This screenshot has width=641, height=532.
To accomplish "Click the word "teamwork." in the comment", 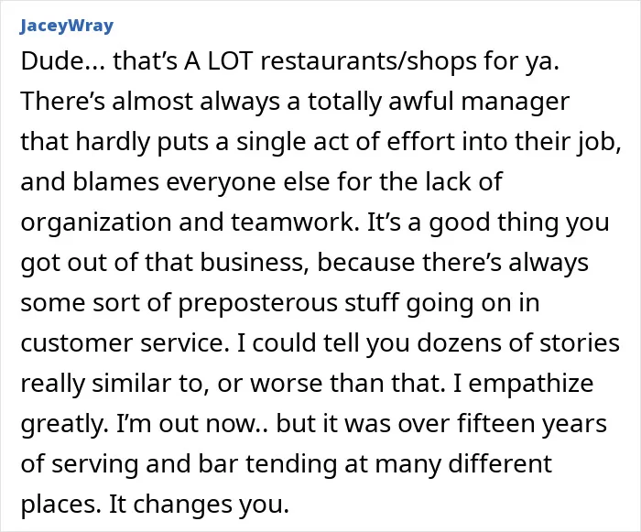I will click(x=294, y=223).
